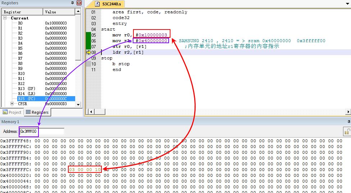This screenshot has height=193, width=351.
Task: Click the highlighted byte 10 in memory
Action: click(x=98, y=170)
